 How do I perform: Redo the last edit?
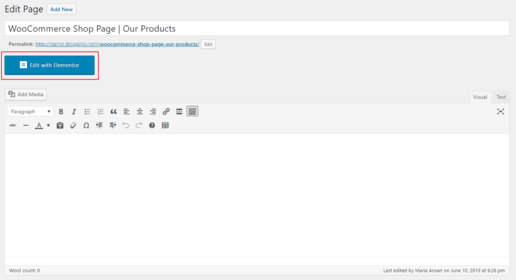(x=139, y=126)
